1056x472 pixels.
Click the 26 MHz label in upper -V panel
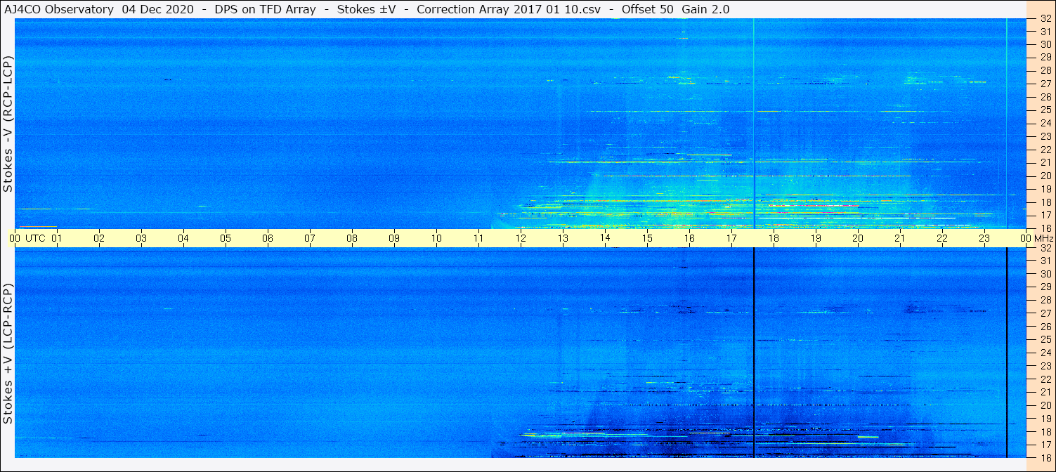(1045, 96)
